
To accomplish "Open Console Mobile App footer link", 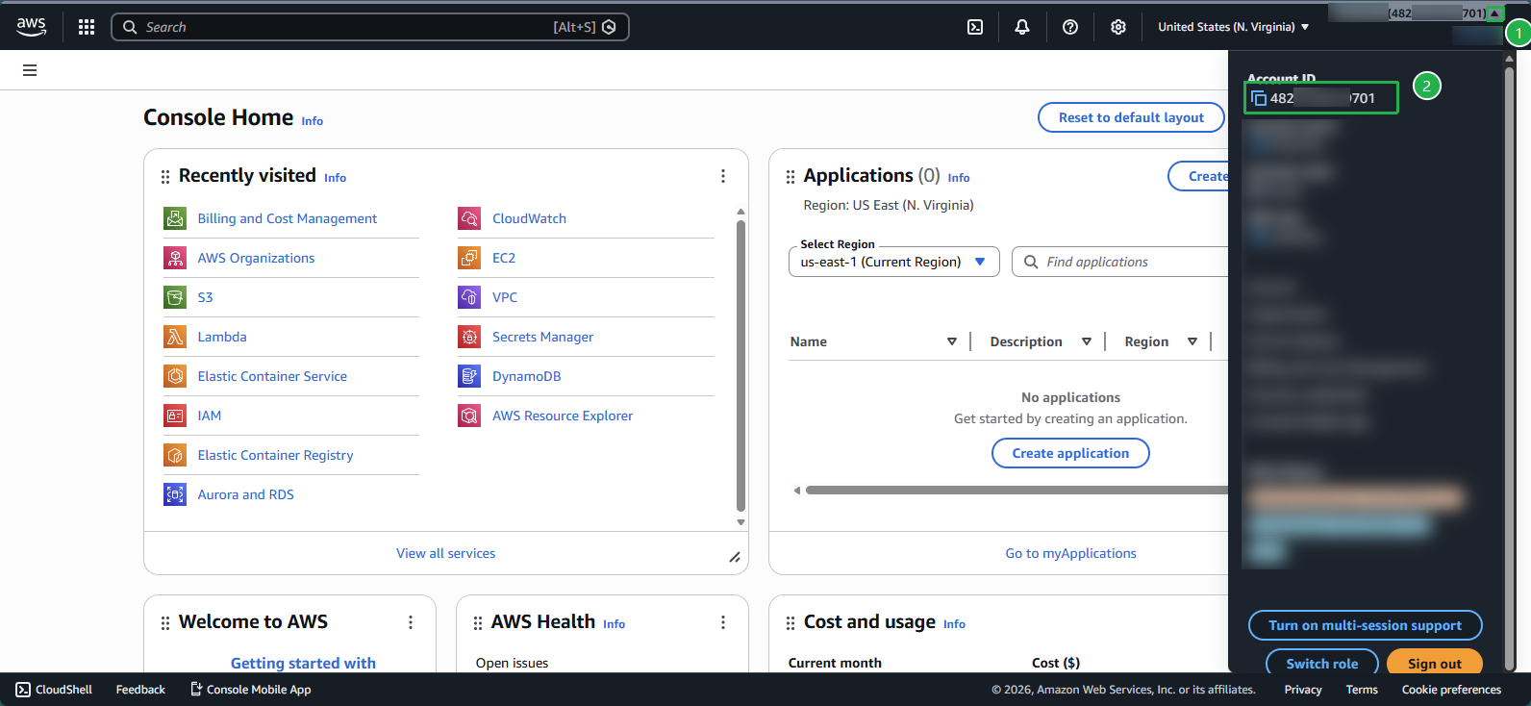I will click(x=250, y=690).
